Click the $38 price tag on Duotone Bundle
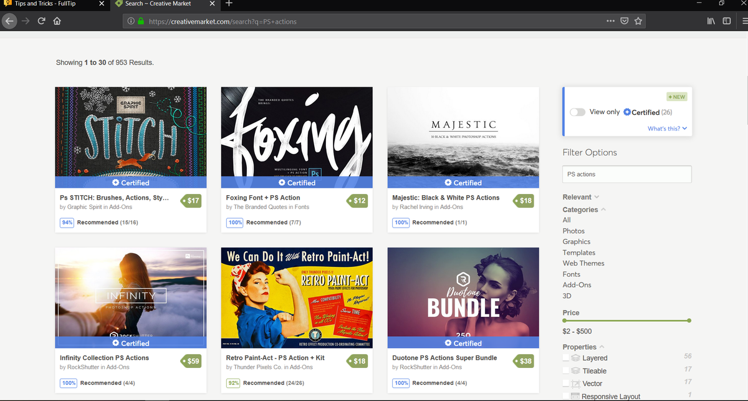 524,361
